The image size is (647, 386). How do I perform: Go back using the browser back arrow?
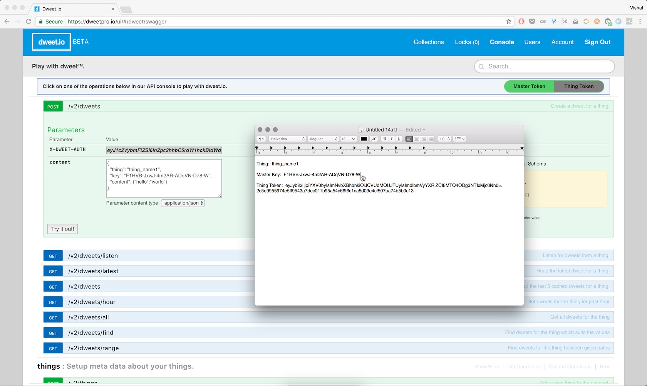click(x=7, y=22)
